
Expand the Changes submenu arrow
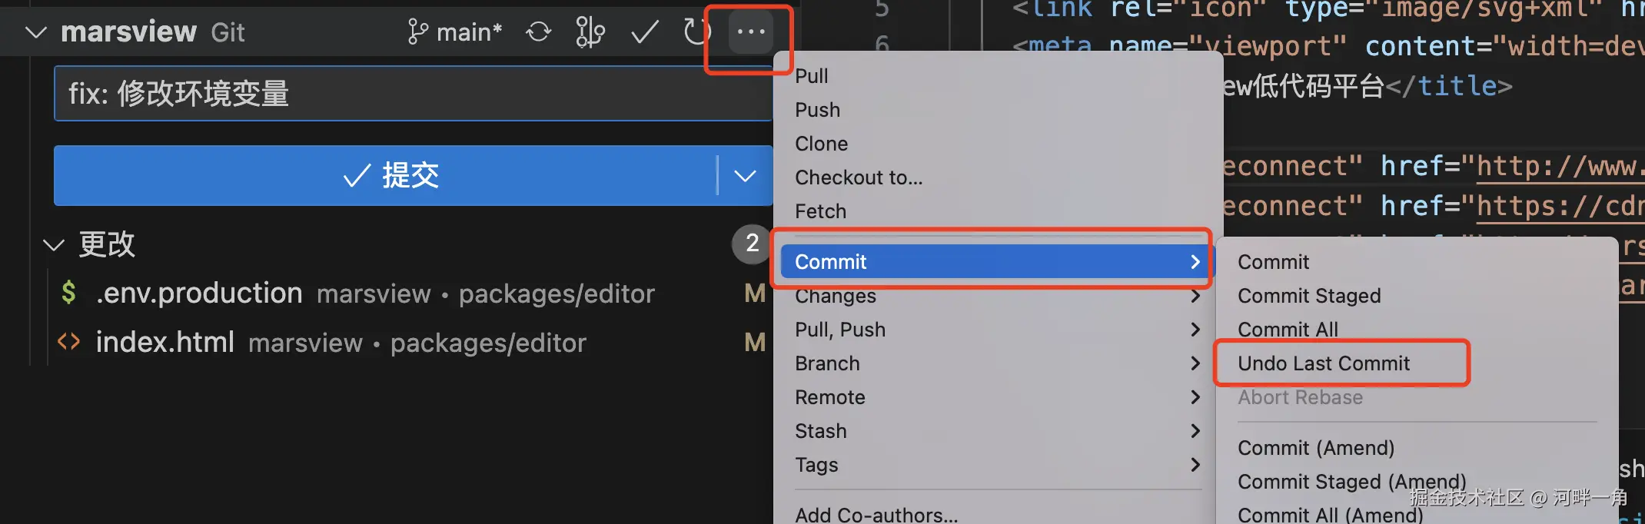[1195, 296]
